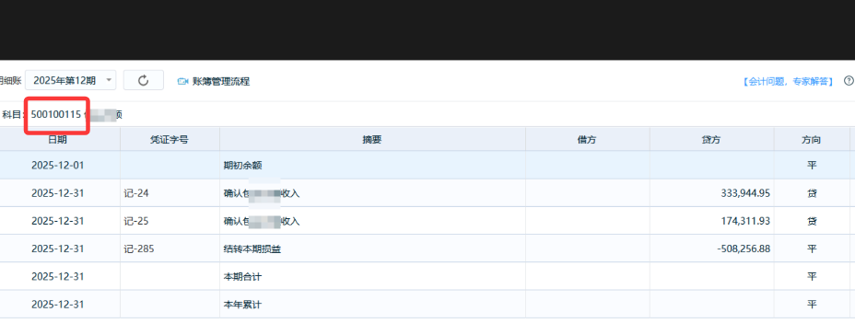Open voucher 记-285
855x335 pixels.
tap(139, 248)
